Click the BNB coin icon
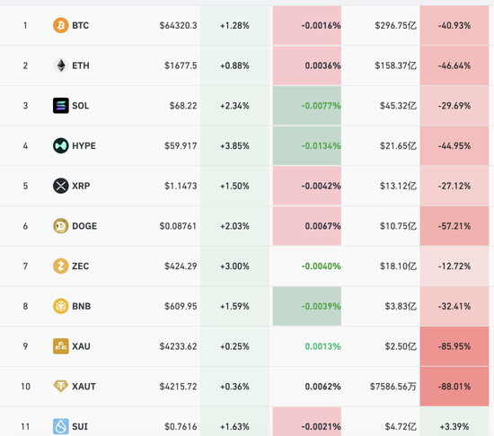This screenshot has height=436, width=494. [x=61, y=306]
